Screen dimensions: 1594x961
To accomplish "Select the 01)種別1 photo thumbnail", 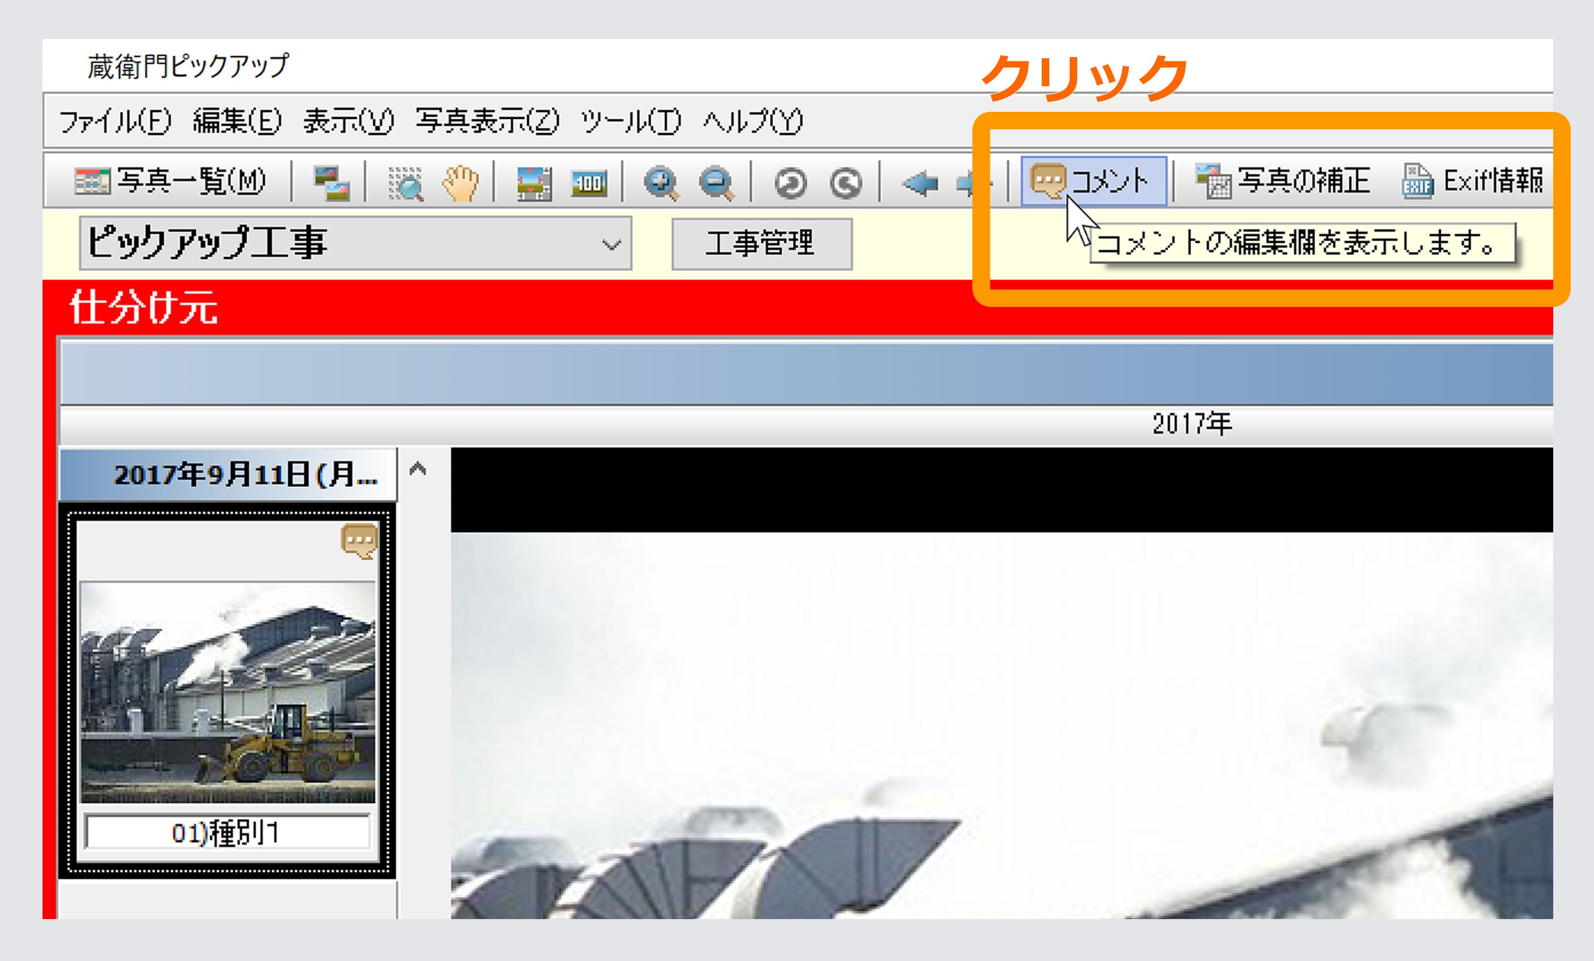I will point(227,692).
